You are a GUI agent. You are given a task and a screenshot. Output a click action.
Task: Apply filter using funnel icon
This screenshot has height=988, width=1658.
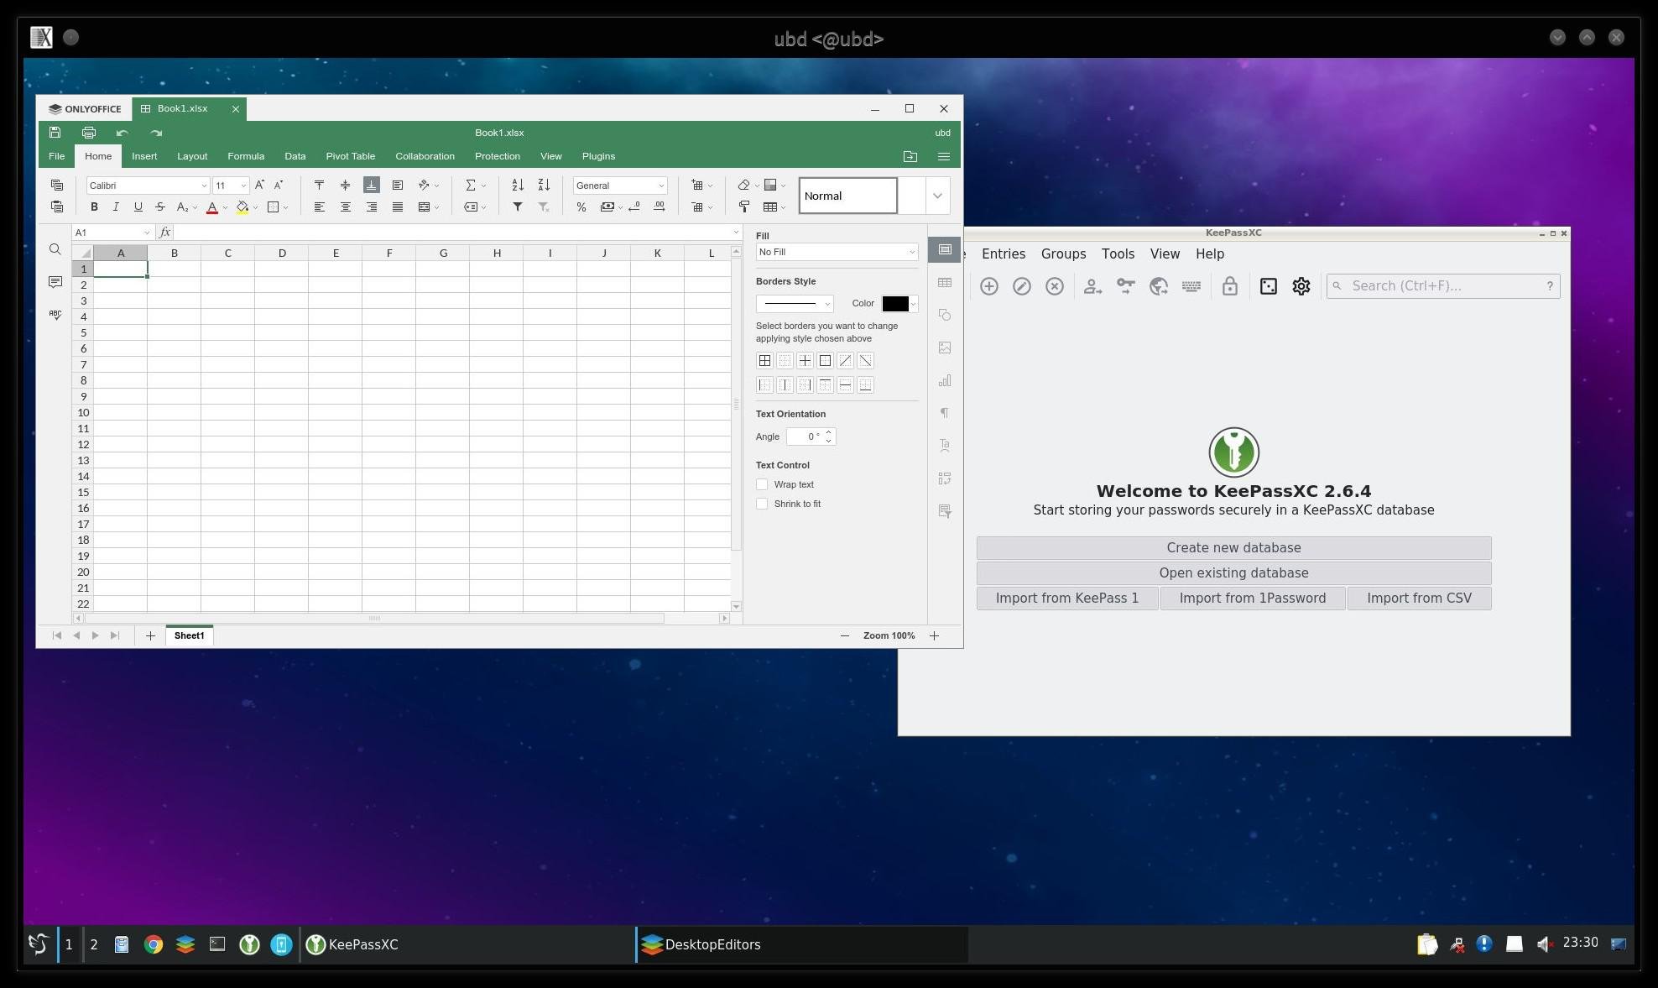click(x=518, y=207)
